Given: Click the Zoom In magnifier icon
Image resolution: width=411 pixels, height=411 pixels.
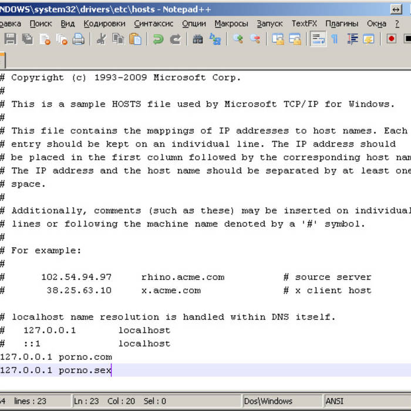Looking at the screenshot, I should click(238, 39).
